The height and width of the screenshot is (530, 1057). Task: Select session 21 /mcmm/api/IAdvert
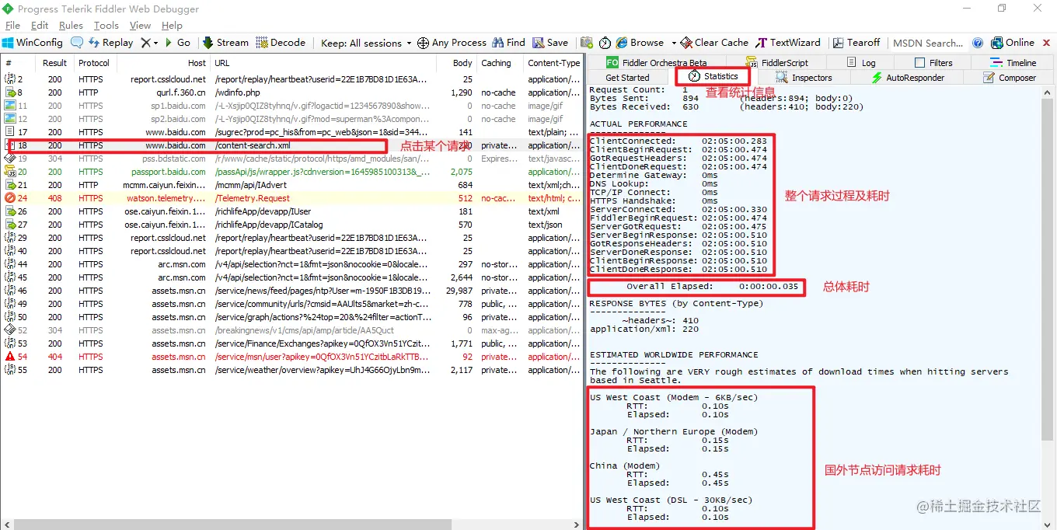pos(291,185)
